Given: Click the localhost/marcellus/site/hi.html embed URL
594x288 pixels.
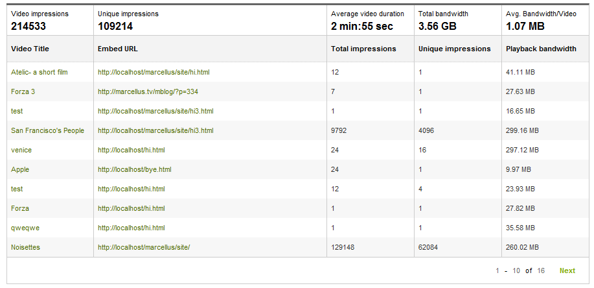Looking at the screenshot, I should [154, 72].
